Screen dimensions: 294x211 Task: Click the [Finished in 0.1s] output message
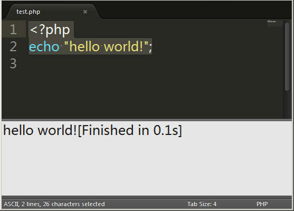tap(130, 131)
